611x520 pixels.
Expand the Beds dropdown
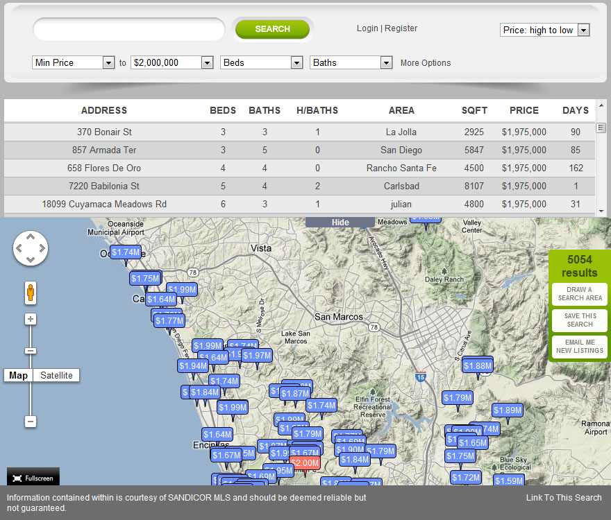point(262,62)
